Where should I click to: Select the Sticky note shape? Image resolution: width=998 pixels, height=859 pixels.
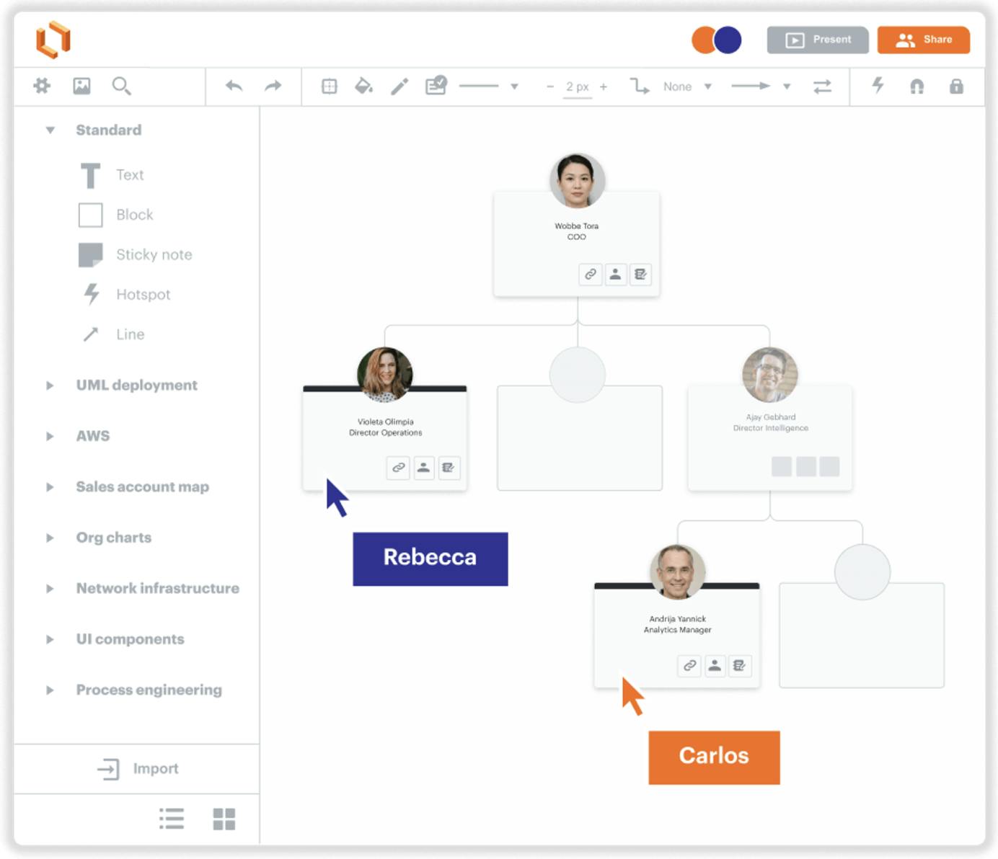(136, 254)
